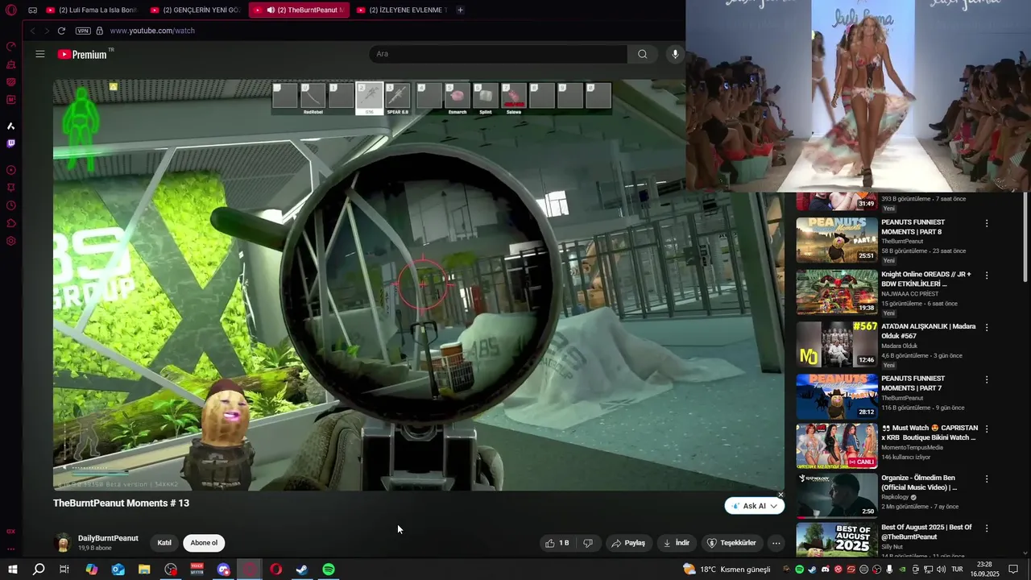Click the site security padlock icon
Image resolution: width=1031 pixels, height=580 pixels.
(x=100, y=31)
